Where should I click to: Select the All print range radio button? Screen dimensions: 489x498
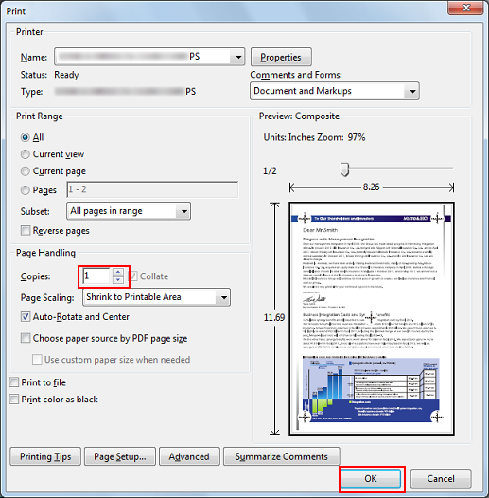[26, 137]
